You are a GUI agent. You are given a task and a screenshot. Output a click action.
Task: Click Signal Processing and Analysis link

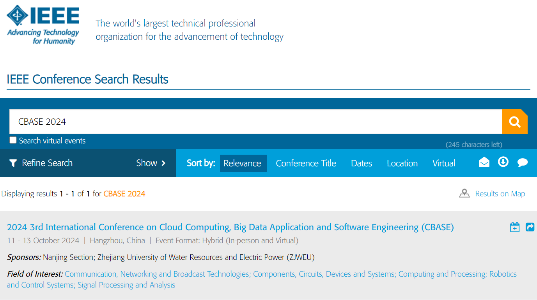[126, 285]
